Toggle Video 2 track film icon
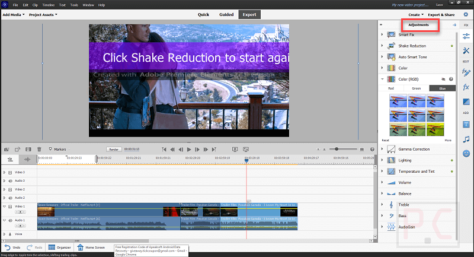 pos(10,189)
